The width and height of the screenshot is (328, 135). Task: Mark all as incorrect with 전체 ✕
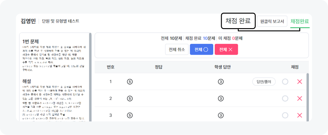tap(226, 49)
